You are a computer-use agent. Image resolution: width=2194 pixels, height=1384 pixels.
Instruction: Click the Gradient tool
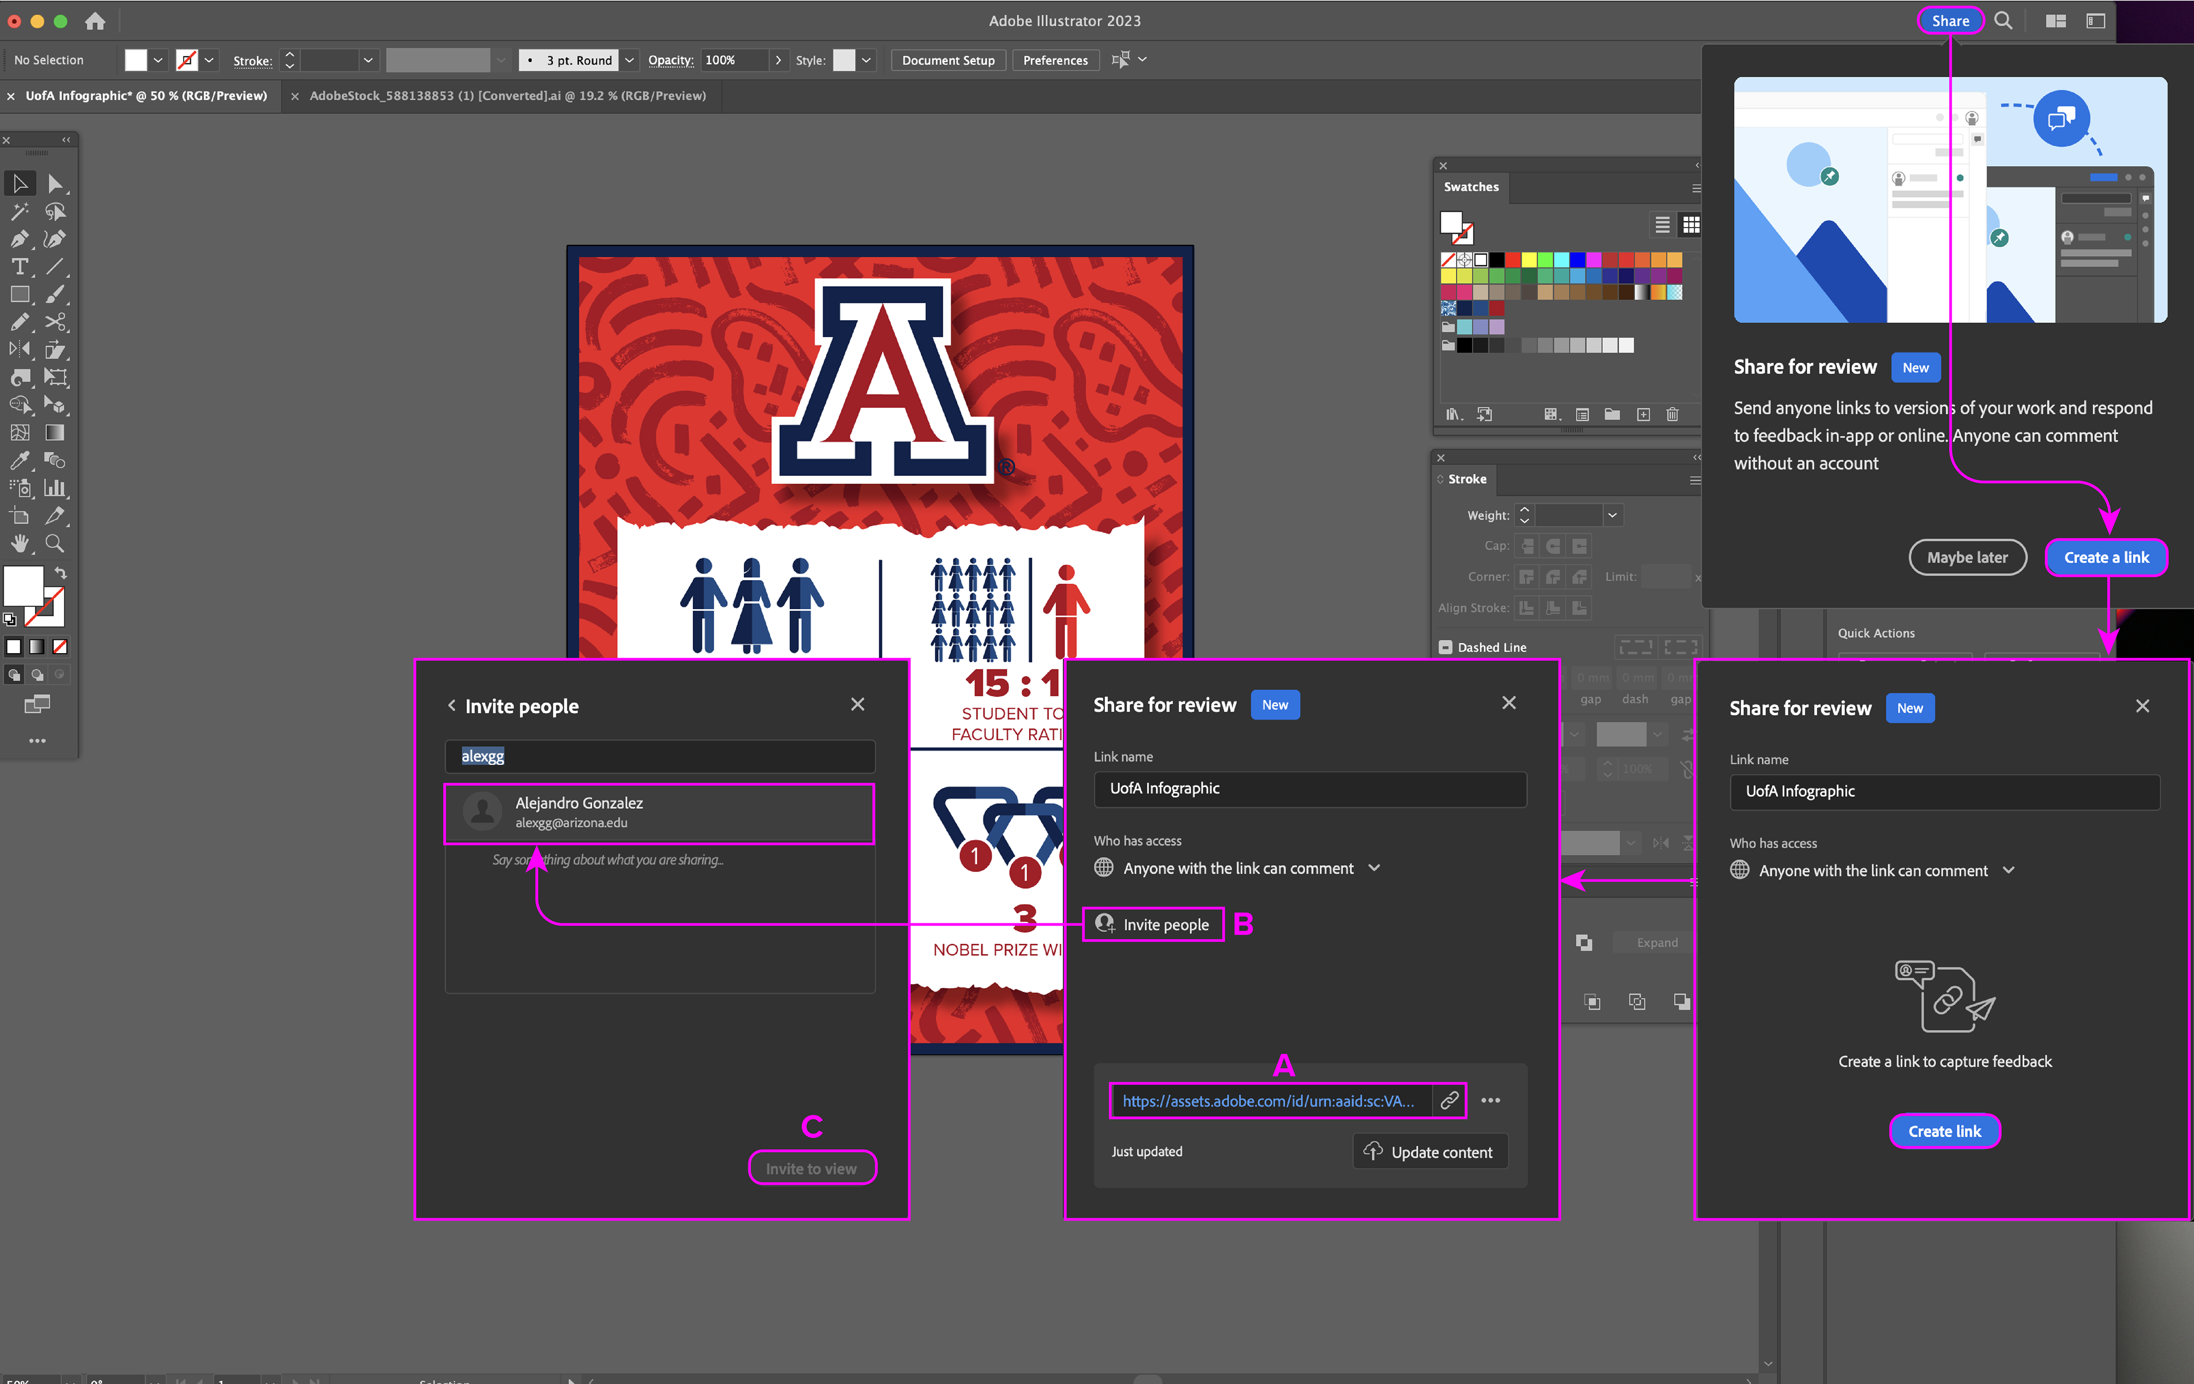point(55,433)
